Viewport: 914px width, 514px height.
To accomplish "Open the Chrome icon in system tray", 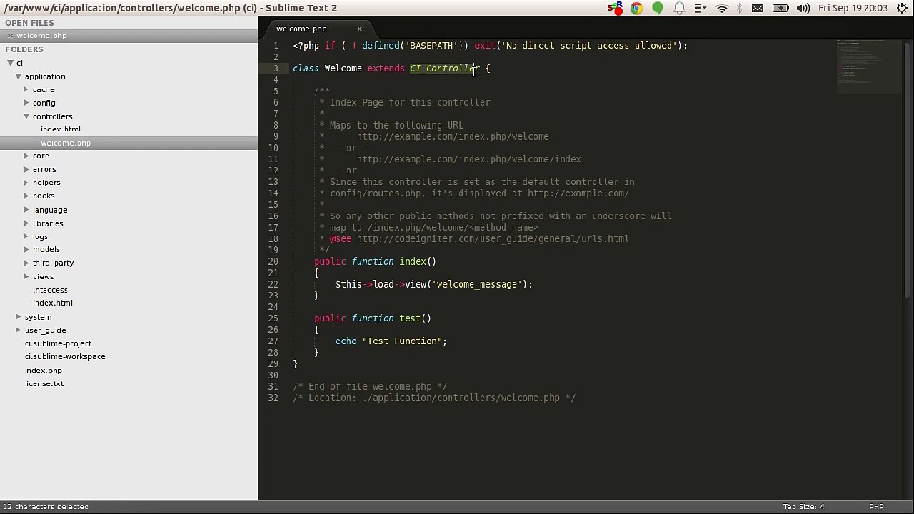I will tap(636, 8).
